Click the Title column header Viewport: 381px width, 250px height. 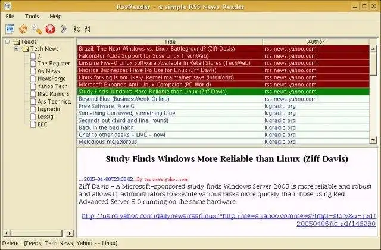tap(170, 42)
